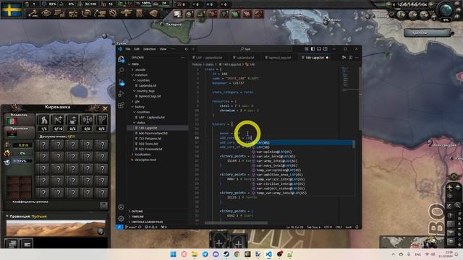The width and height of the screenshot is (463, 260).
Task: Toggle the bottom Panel in VS Code title bar
Action: (319, 49)
